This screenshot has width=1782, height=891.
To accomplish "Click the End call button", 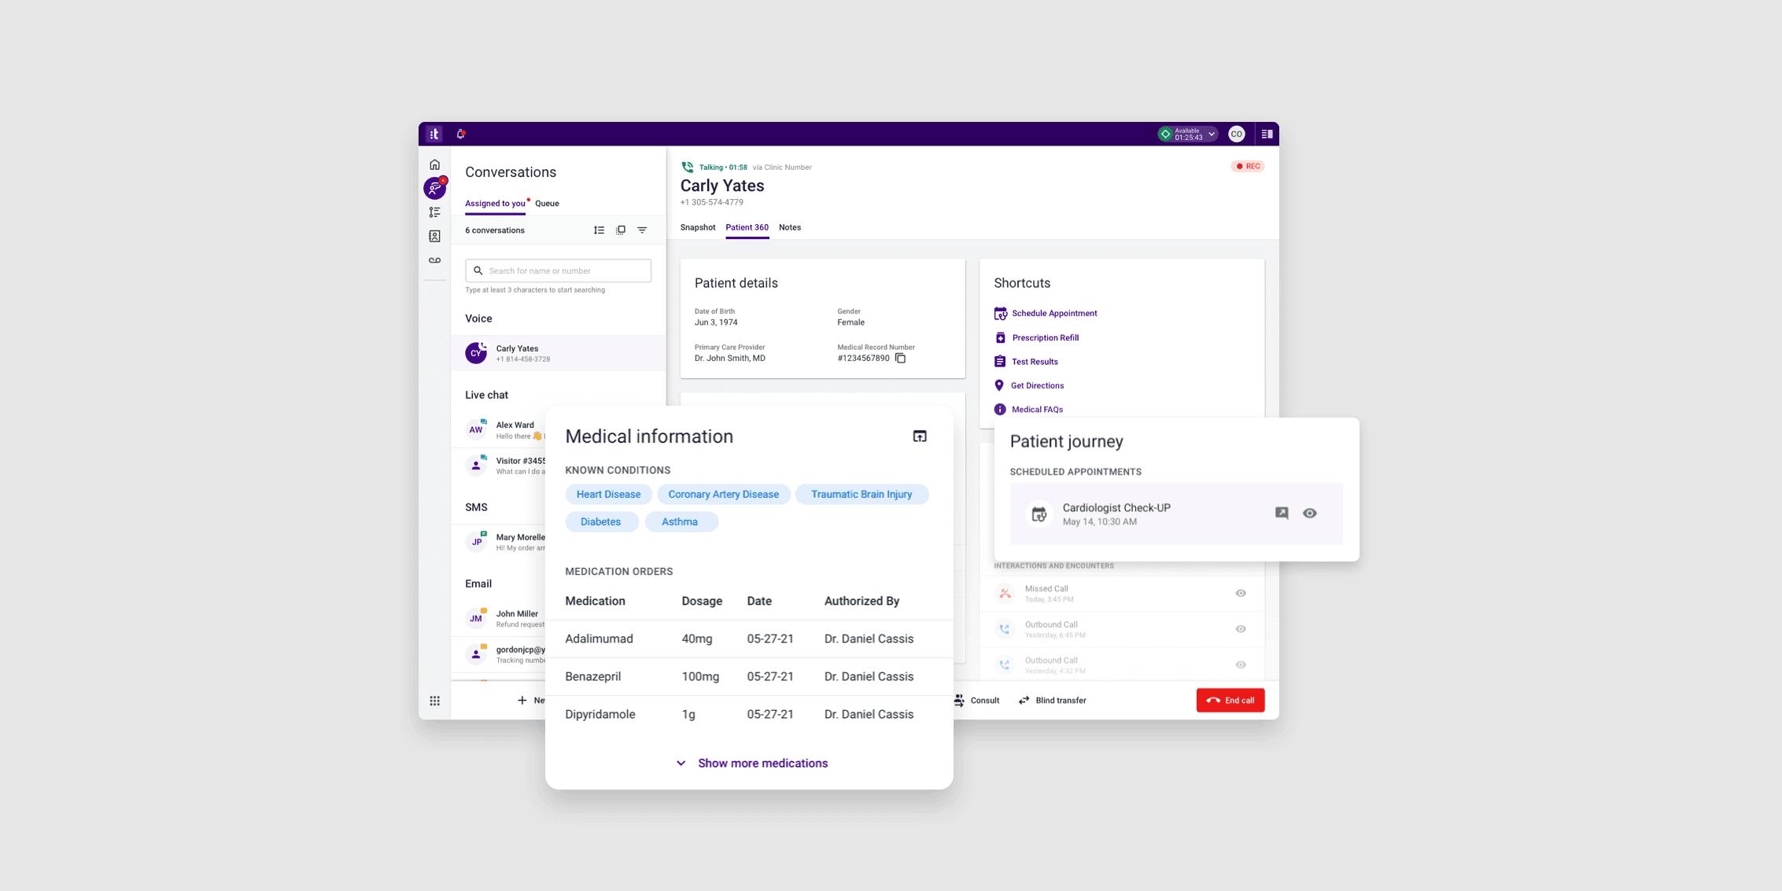I will [1232, 699].
